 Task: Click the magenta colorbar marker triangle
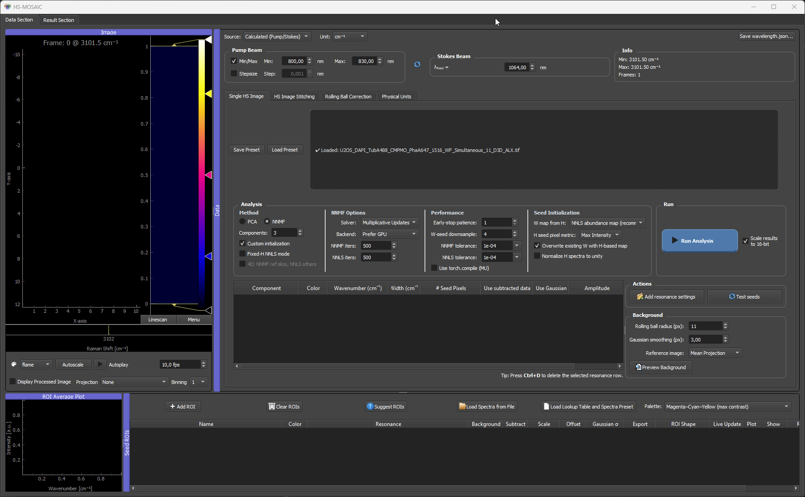click(208, 175)
